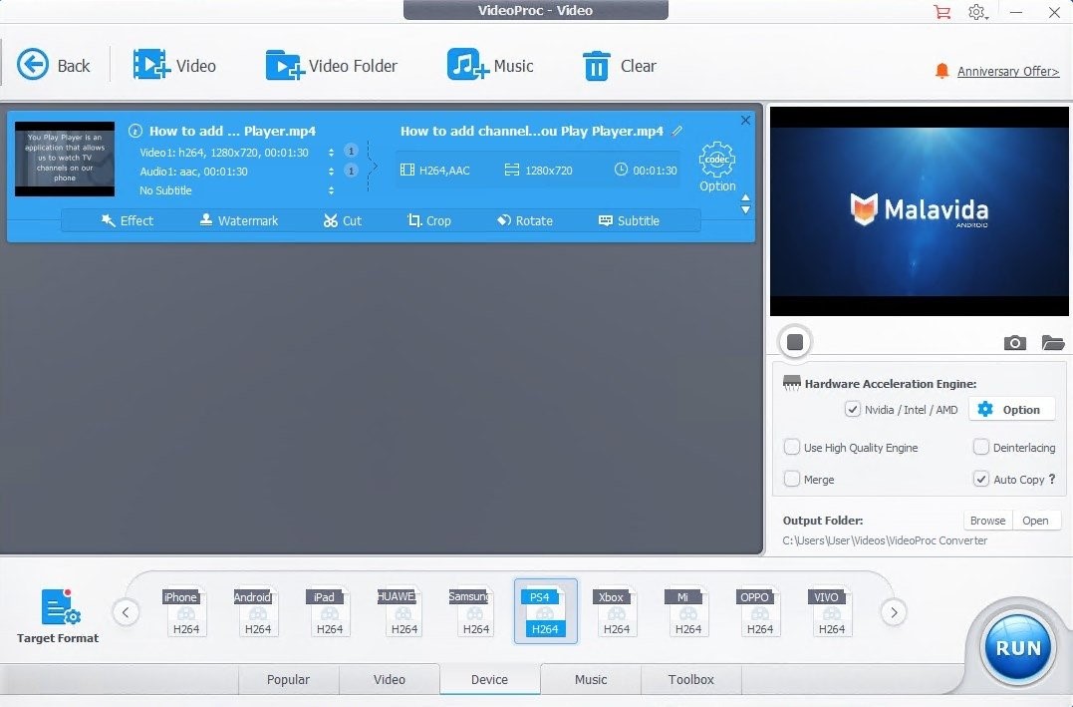The height and width of the screenshot is (707, 1073).
Task: Open the Effect editor for the video
Action: click(128, 220)
